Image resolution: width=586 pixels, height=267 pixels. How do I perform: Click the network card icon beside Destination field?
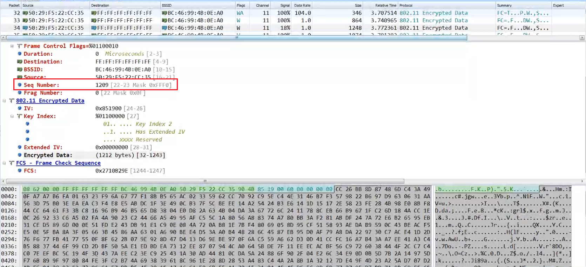coord(20,62)
